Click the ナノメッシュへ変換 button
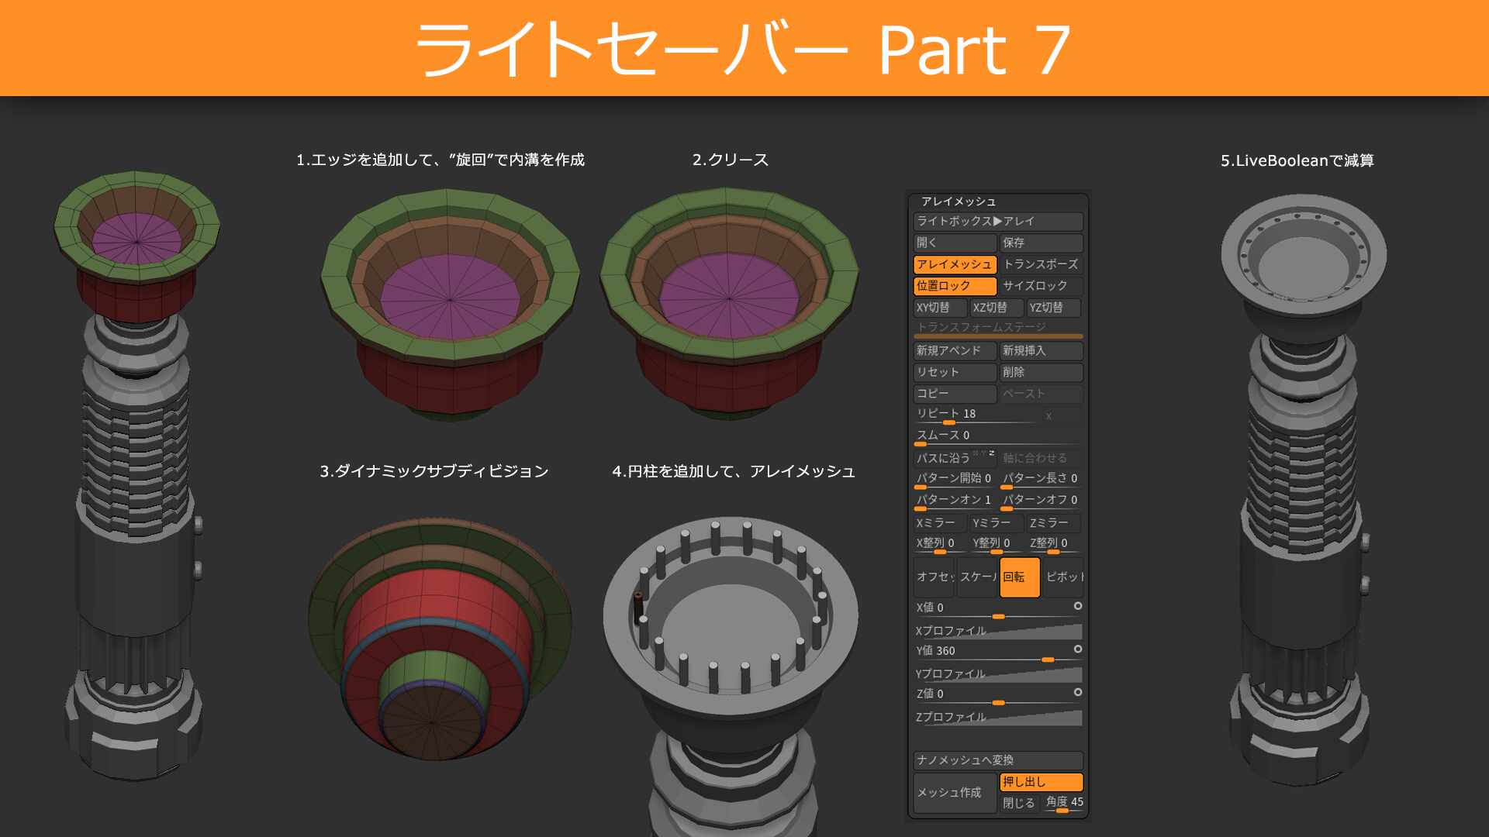Screen dimensions: 1489x837 click(x=999, y=759)
